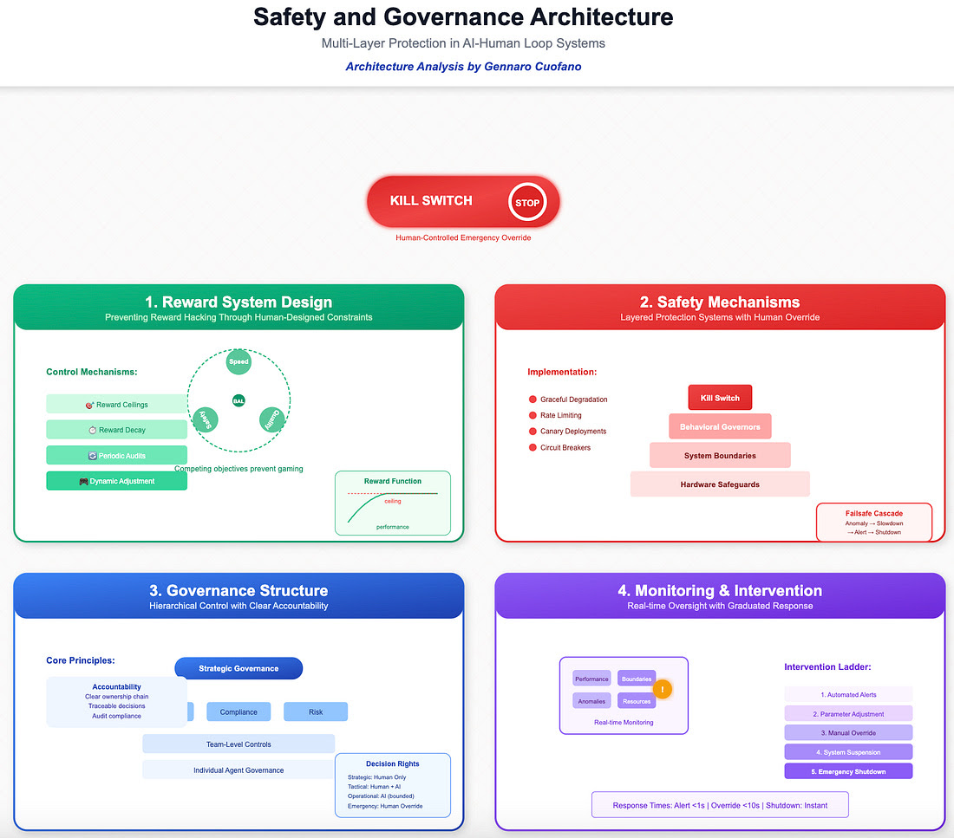The image size is (954, 838).
Task: Select step 4. System Suspension
Action: (848, 752)
